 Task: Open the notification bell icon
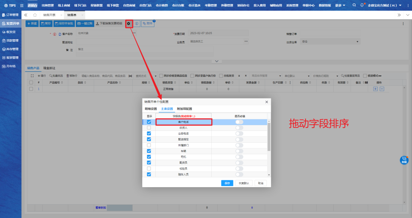pyautogui.click(x=362, y=5)
